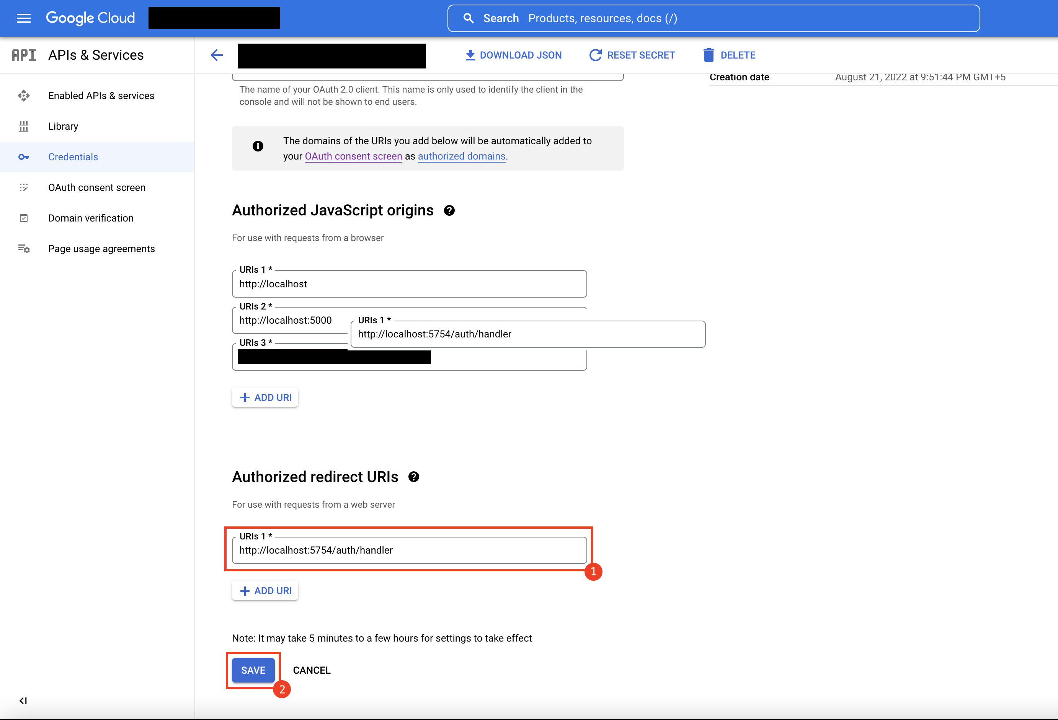Open the hamburger navigation menu
This screenshot has height=720, width=1058.
[x=24, y=18]
